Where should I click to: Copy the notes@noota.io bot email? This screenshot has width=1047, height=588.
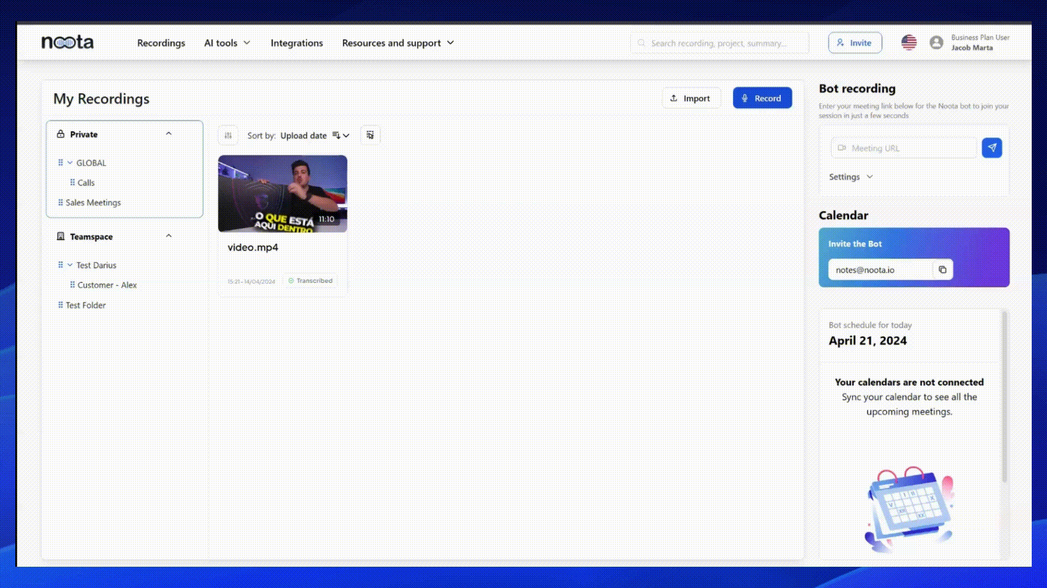click(942, 269)
